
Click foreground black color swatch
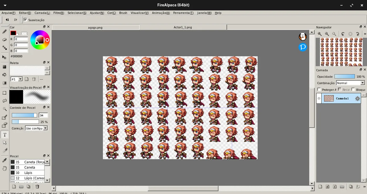[x=13, y=33]
